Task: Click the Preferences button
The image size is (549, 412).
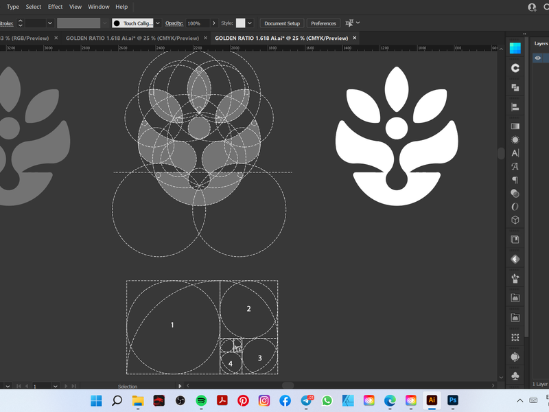Action: point(323,23)
